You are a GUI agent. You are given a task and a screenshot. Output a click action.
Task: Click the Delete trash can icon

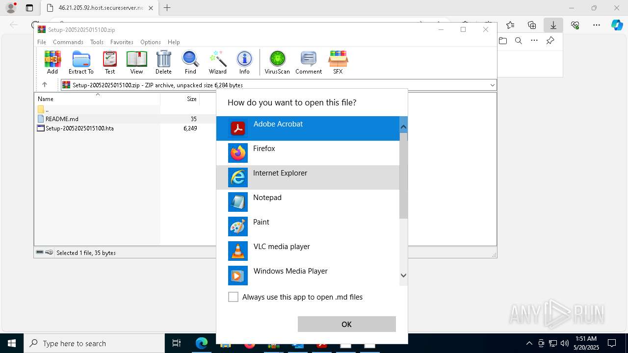[x=163, y=63]
